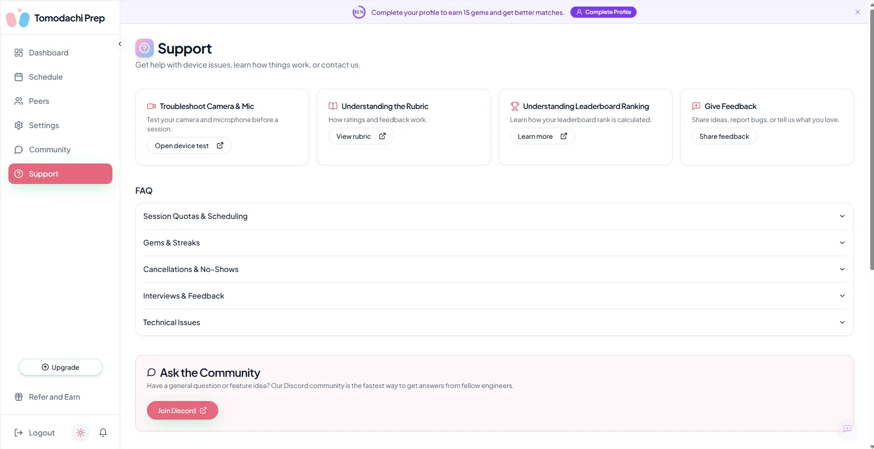874x449 pixels.
Task: Click the page vertical scrollbar
Action: [x=871, y=140]
